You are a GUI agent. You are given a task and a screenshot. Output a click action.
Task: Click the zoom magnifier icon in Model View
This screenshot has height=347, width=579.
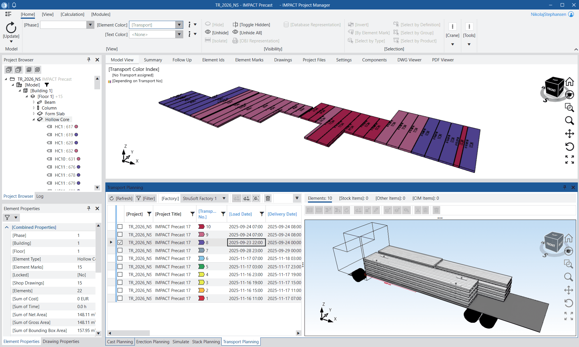coord(569,120)
